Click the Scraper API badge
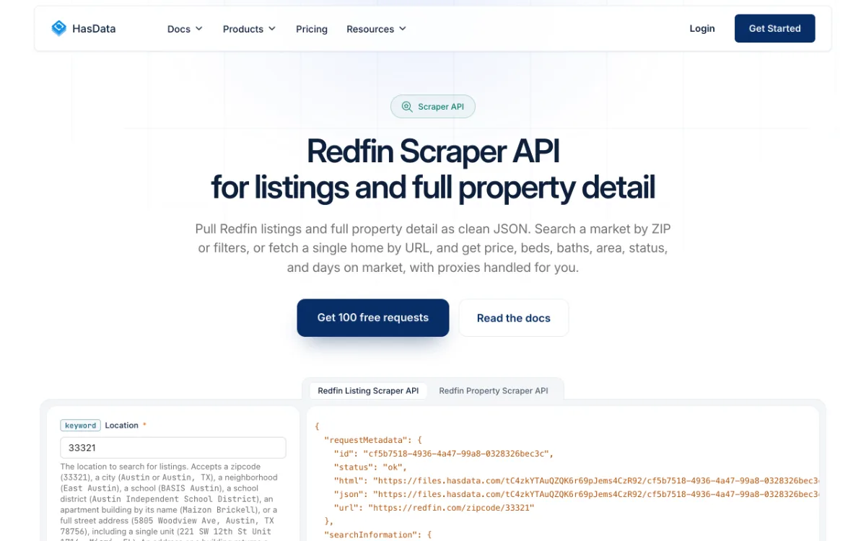This screenshot has width=866, height=541. (x=433, y=107)
